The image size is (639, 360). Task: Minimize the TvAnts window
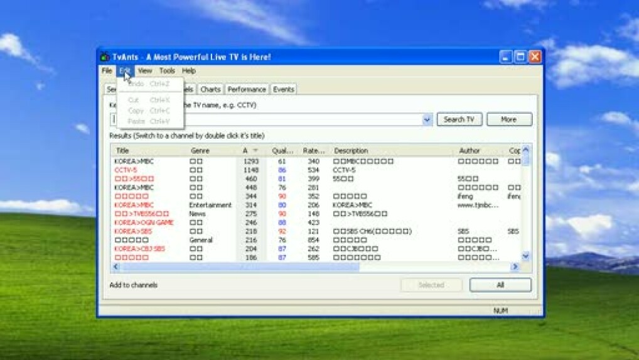(x=506, y=57)
